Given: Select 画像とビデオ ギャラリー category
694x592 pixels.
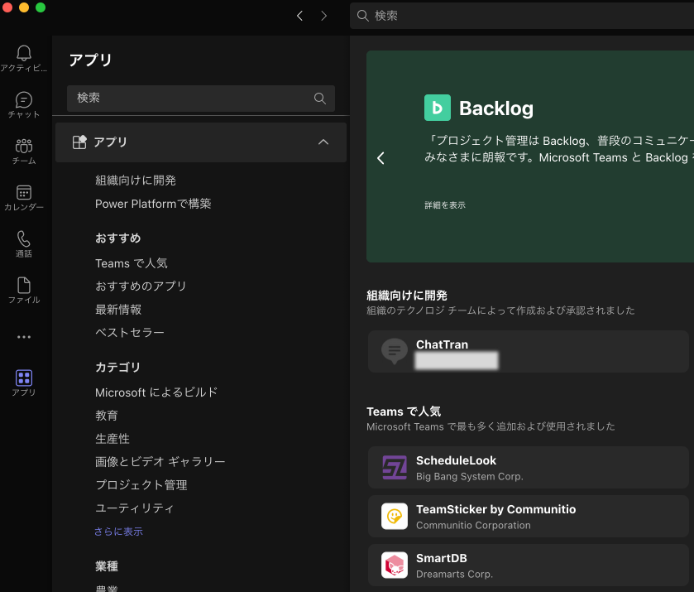Looking at the screenshot, I should [x=160, y=462].
